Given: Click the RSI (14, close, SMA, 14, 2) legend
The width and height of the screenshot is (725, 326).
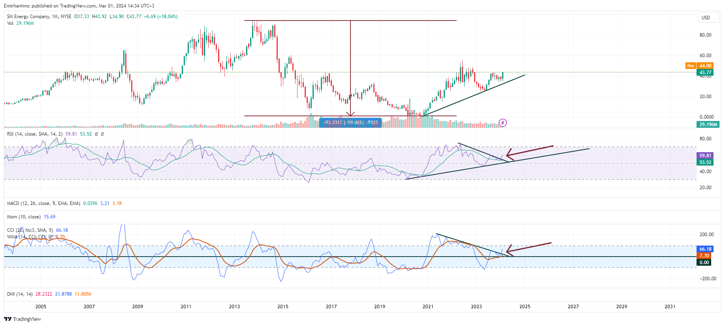Looking at the screenshot, I should (x=35, y=134).
